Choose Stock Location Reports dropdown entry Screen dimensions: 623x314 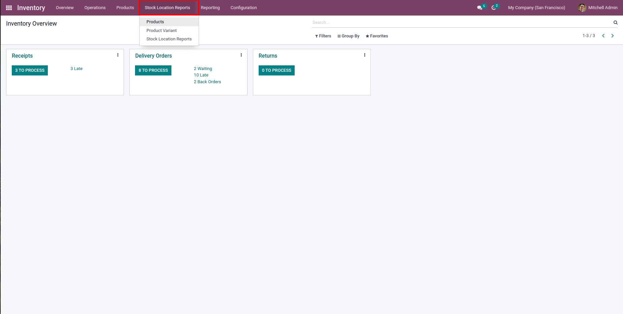pos(169,39)
